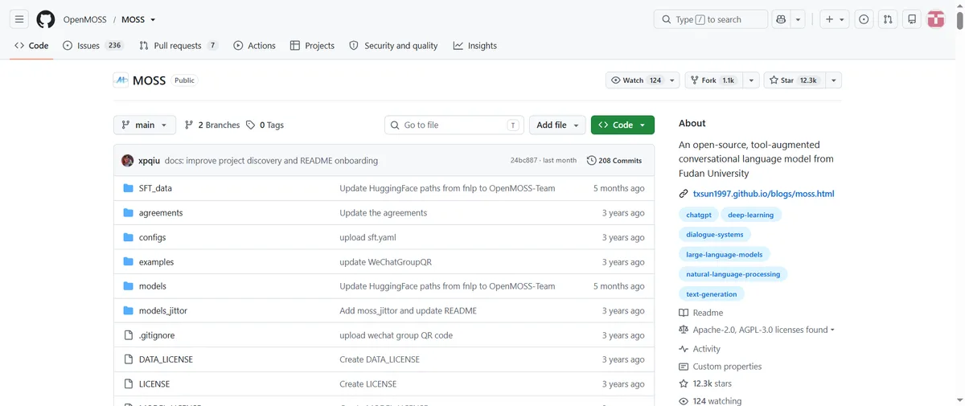Open 'Add moss_jittor and update README' commit
This screenshot has height=406, width=965.
click(x=408, y=311)
